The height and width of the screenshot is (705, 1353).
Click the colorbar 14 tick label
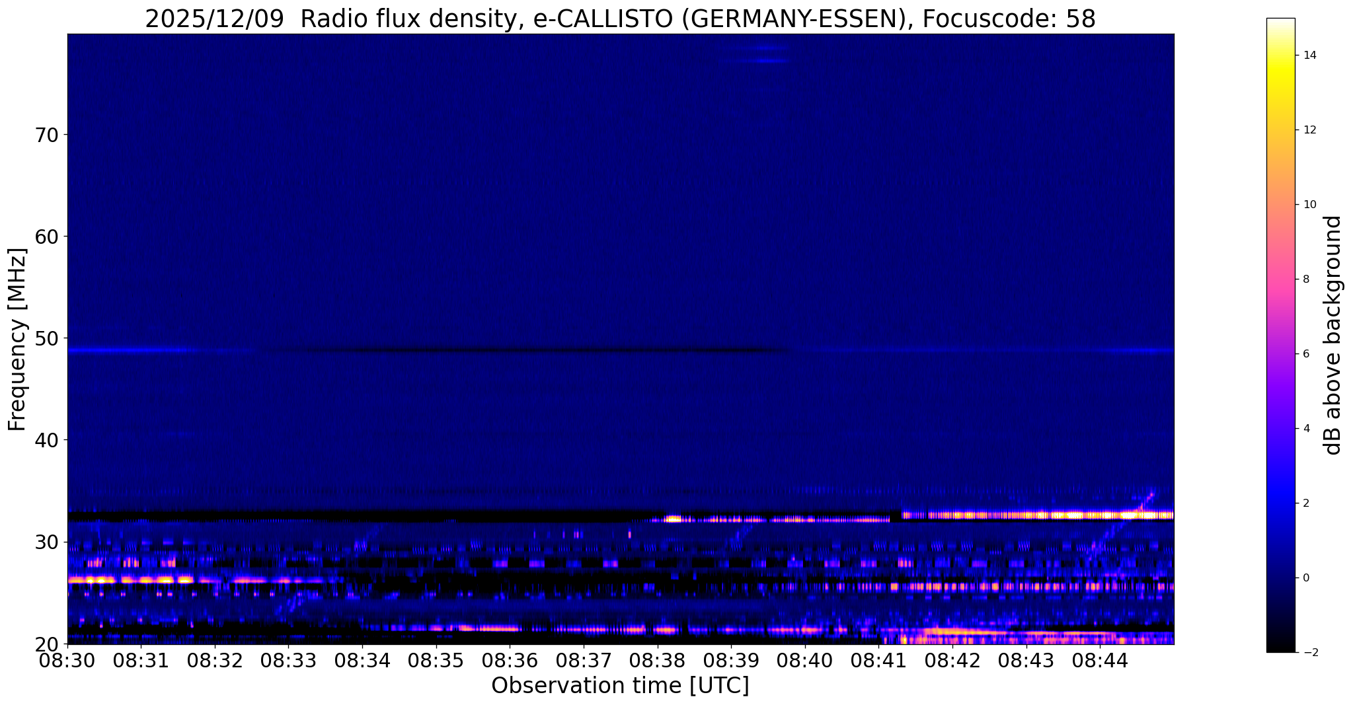pos(1309,56)
